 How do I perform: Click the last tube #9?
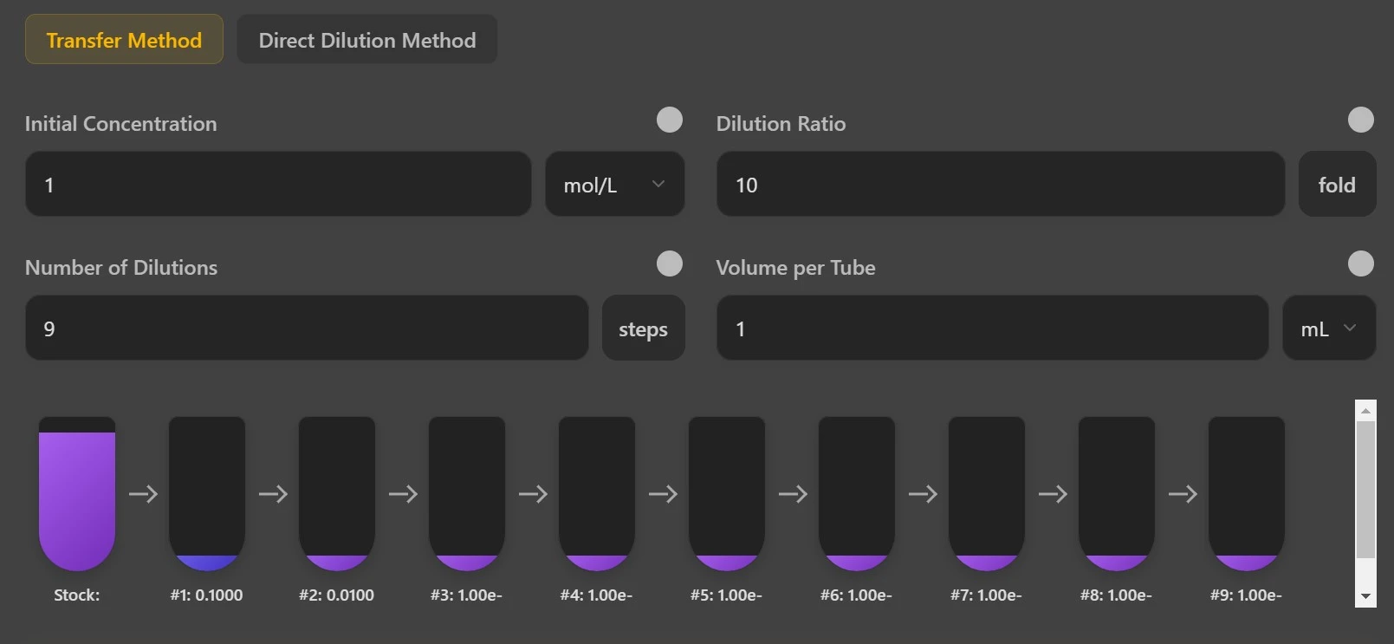pyautogui.click(x=1246, y=494)
